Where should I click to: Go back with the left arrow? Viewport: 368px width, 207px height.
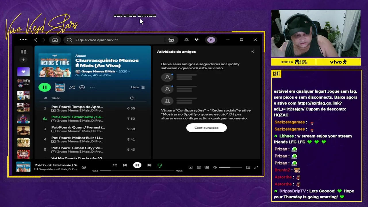point(35,40)
